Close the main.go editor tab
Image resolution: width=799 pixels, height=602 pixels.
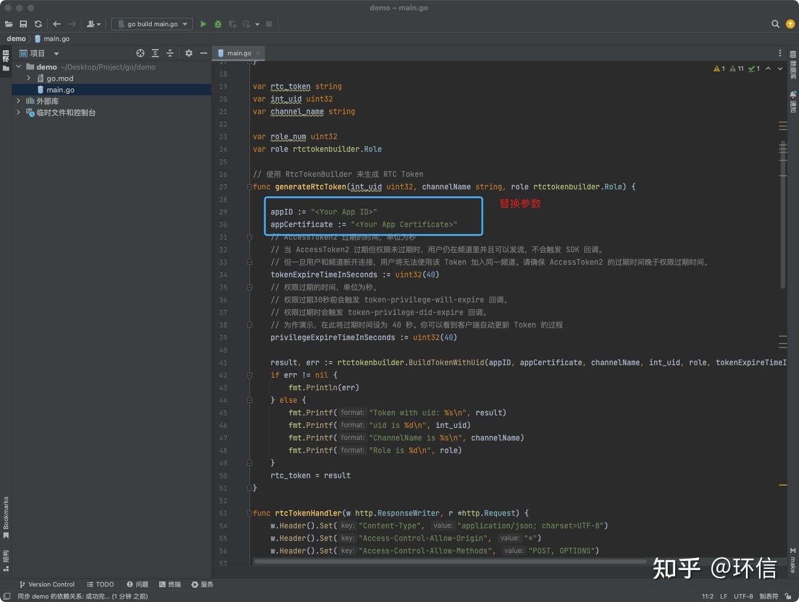click(258, 53)
